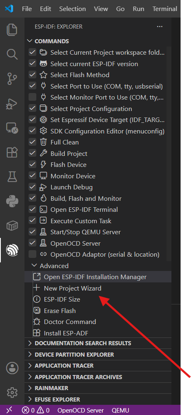Screen dimensions: 191x415
Task: Launch the New Project Wizard
Action: (73, 288)
